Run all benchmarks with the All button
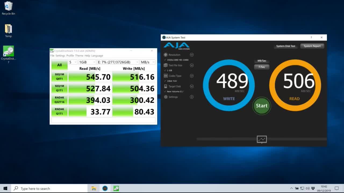Image resolution: width=344 pixels, height=193 pixels. [59, 65]
